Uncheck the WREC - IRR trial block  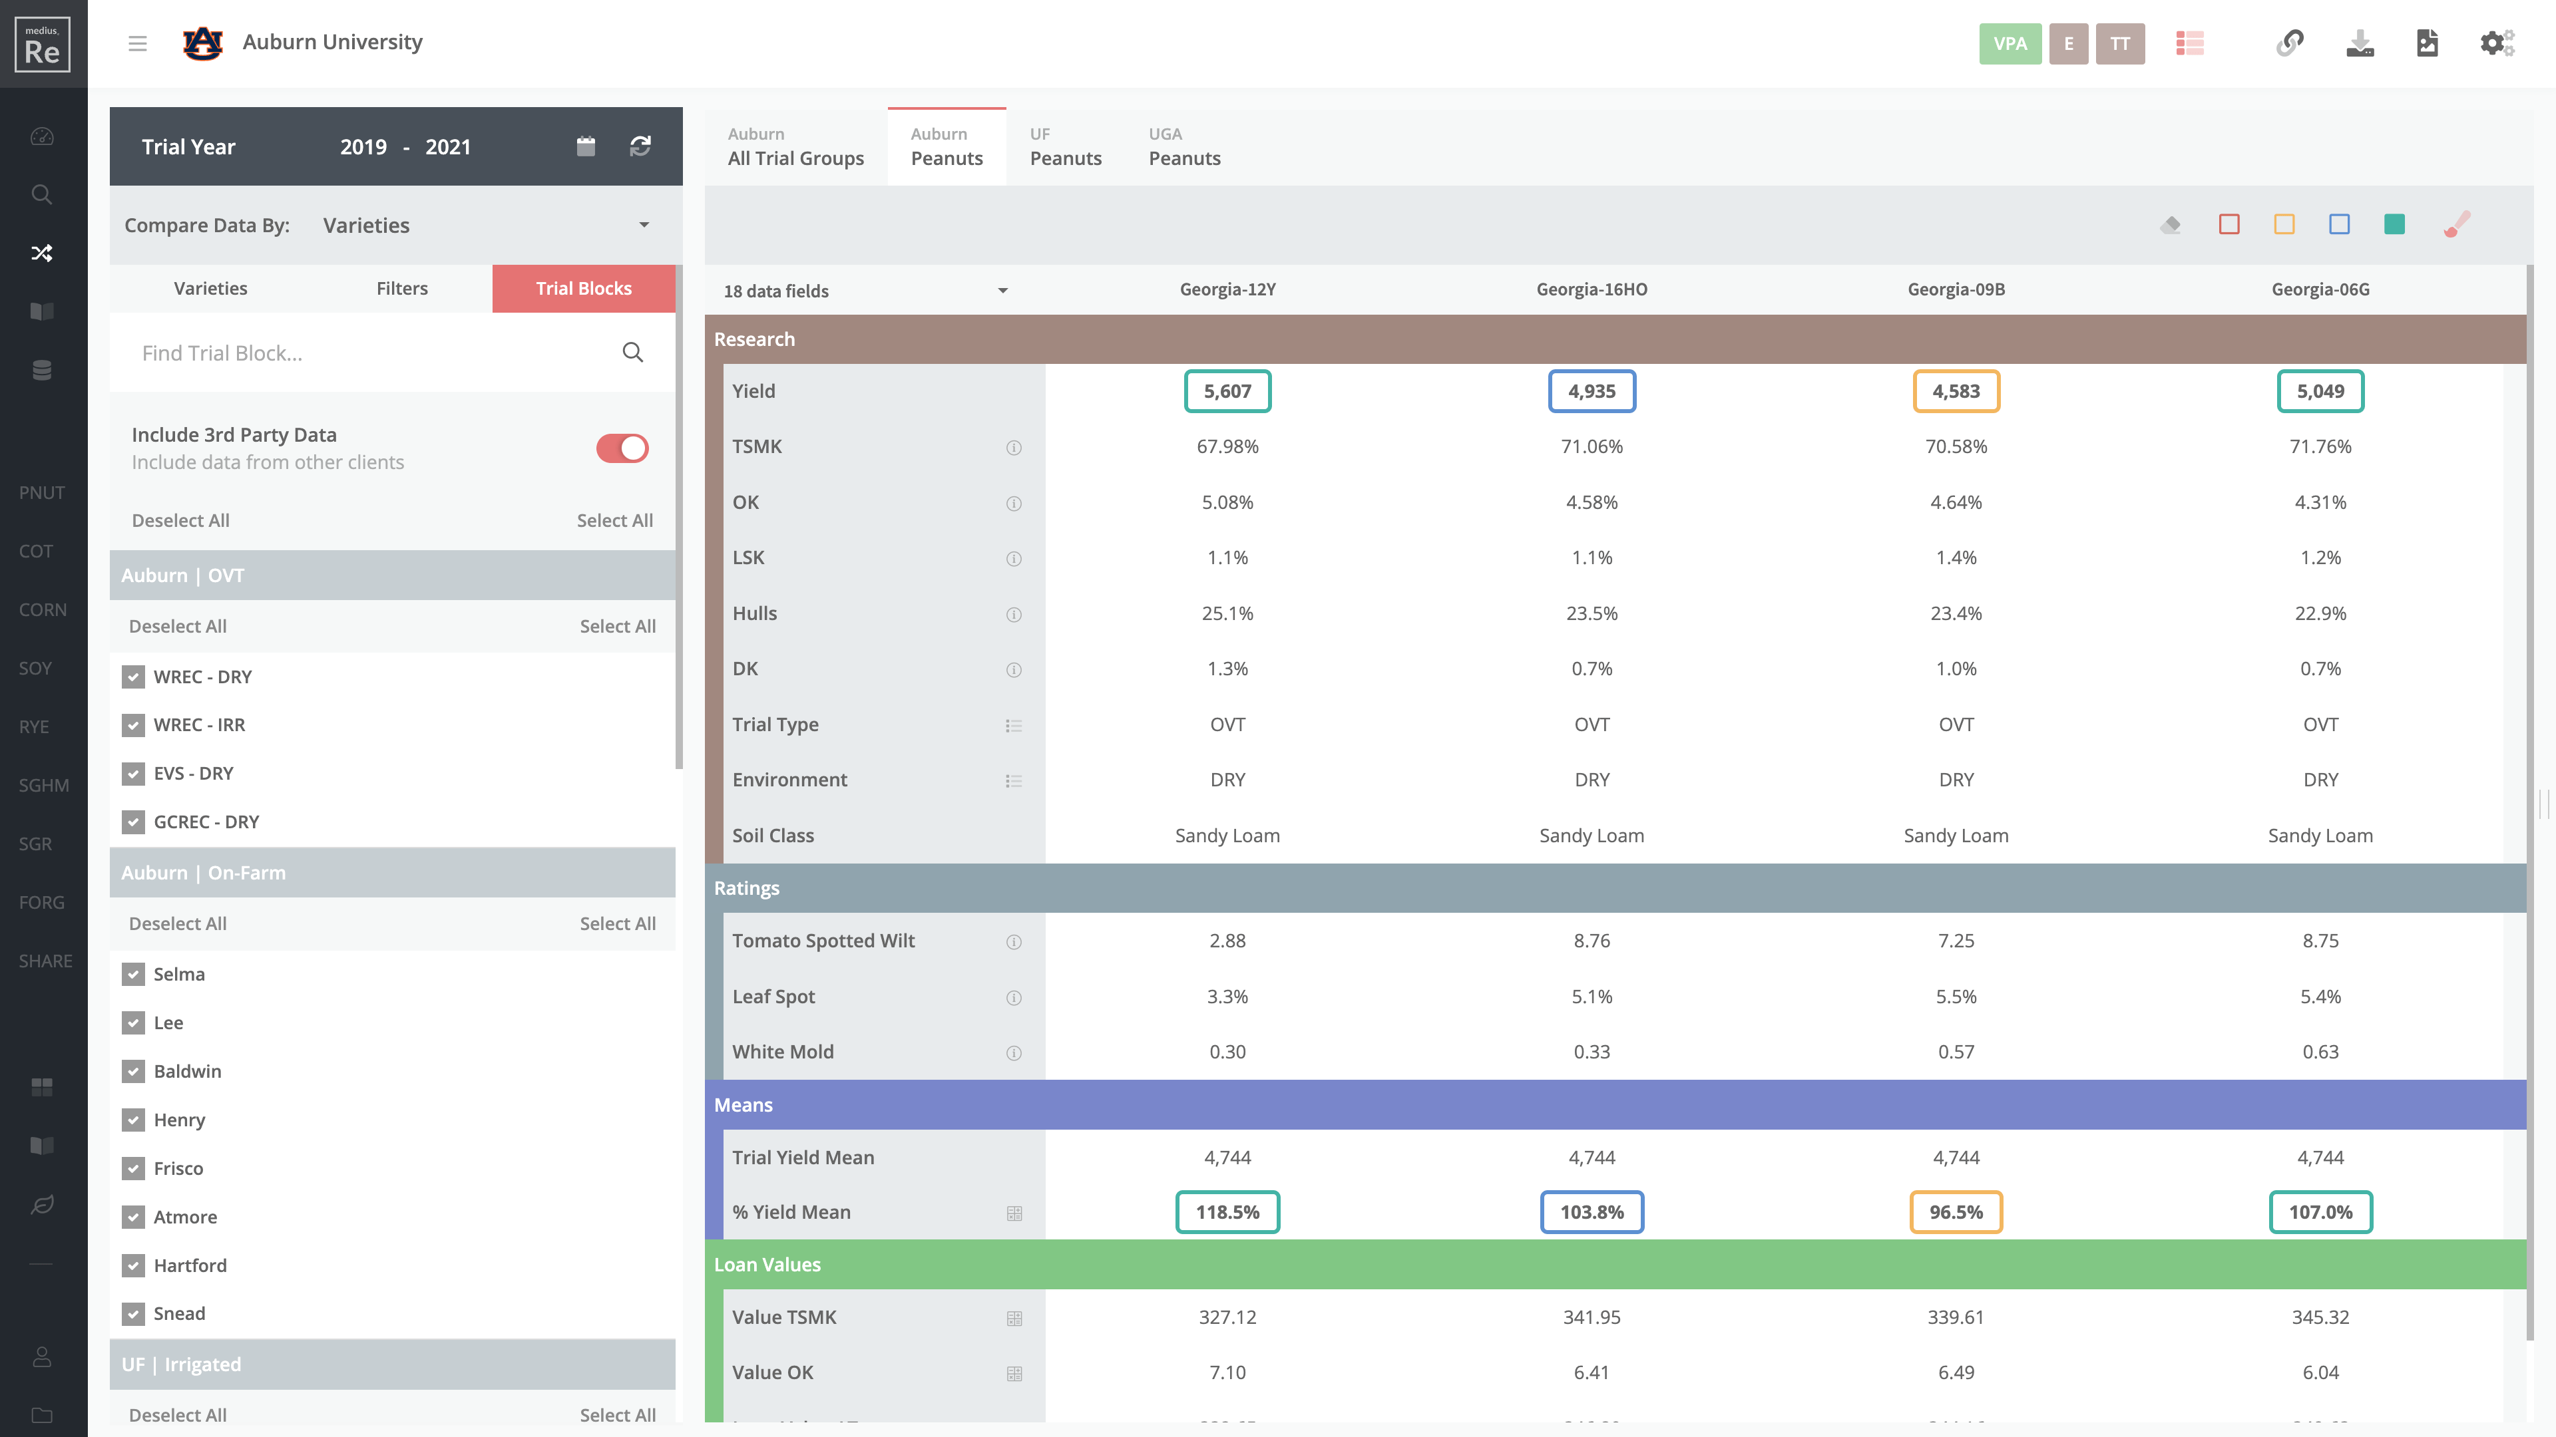(x=133, y=725)
